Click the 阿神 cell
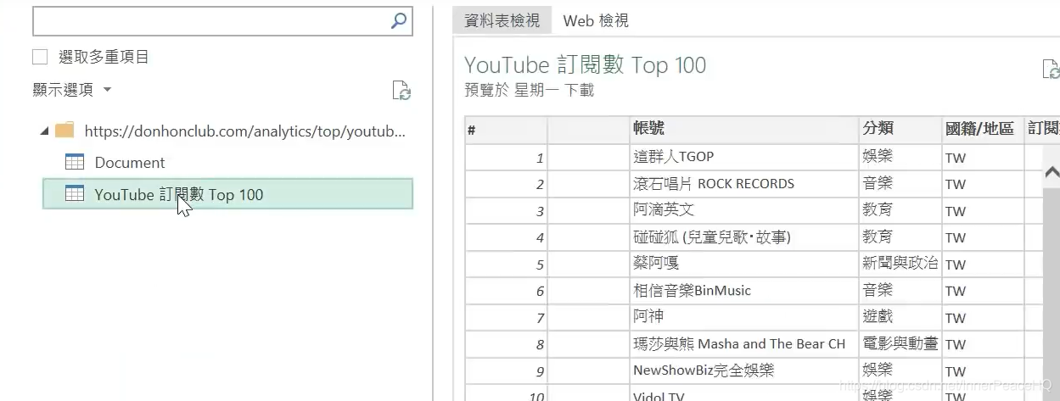Image resolution: width=1060 pixels, height=401 pixels. coord(743,317)
